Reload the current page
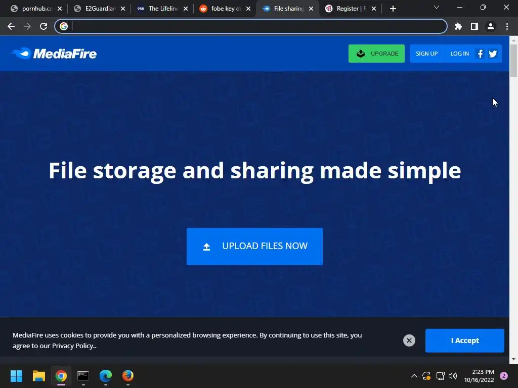 (44, 26)
